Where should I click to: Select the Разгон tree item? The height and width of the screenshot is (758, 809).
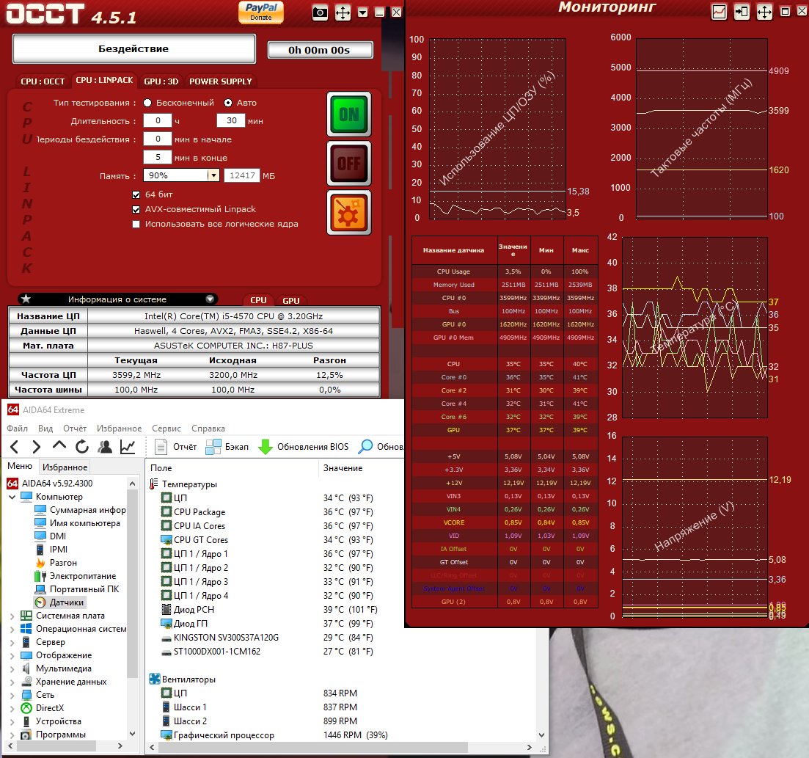(x=56, y=563)
